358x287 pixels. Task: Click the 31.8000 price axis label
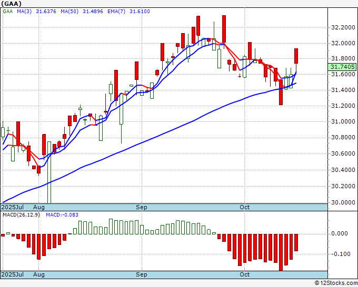coord(343,58)
